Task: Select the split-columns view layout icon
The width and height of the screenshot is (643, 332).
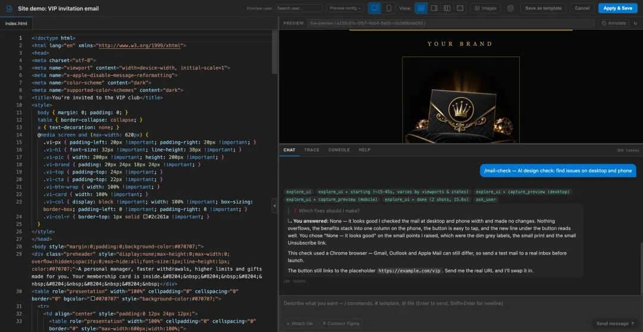Action: 447,8
